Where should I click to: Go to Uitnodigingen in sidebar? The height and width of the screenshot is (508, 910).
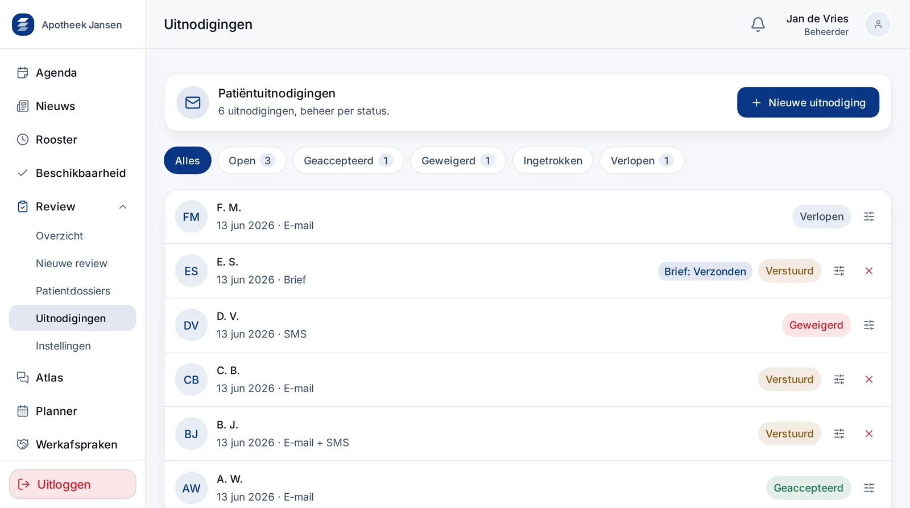72,318
